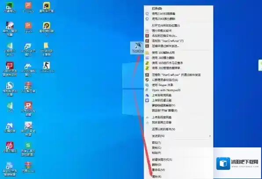Select the yellow 雷电多开器 desktop icon
The height and width of the screenshot is (179, 262).
(47, 7)
